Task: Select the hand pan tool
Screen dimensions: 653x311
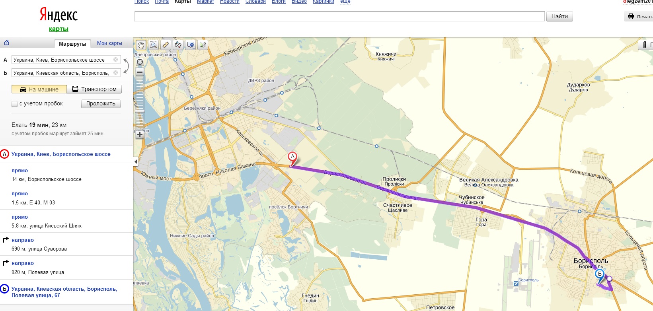Action: point(141,45)
